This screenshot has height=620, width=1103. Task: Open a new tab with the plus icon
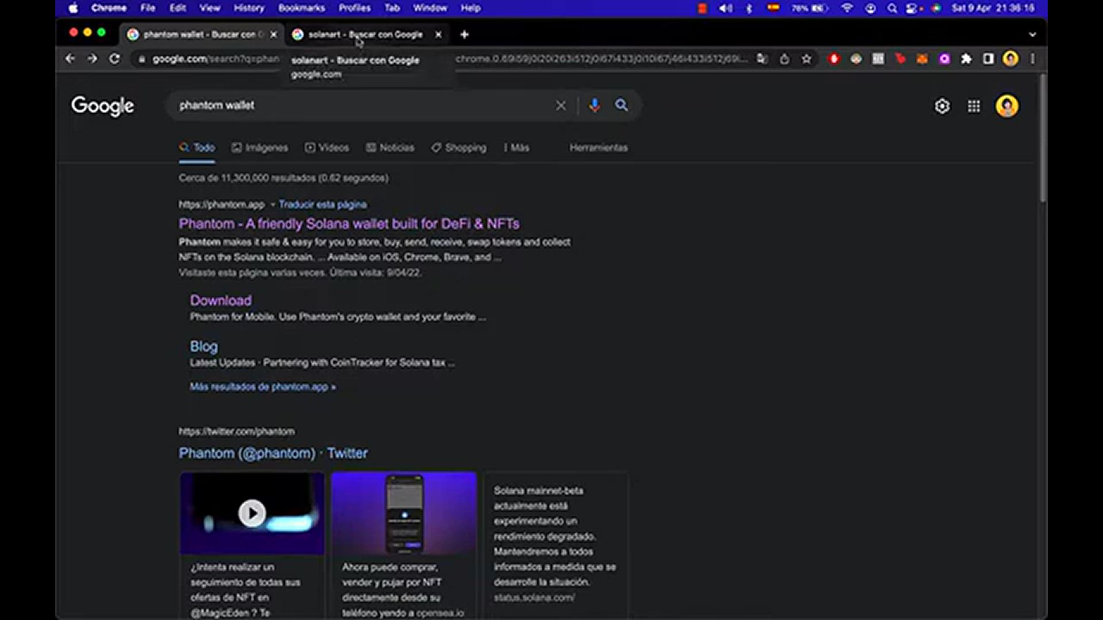[464, 34]
